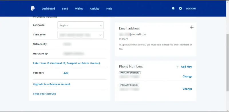Expand the Language dropdown showing English
This screenshot has height=112, width=229.
[x=81, y=25]
